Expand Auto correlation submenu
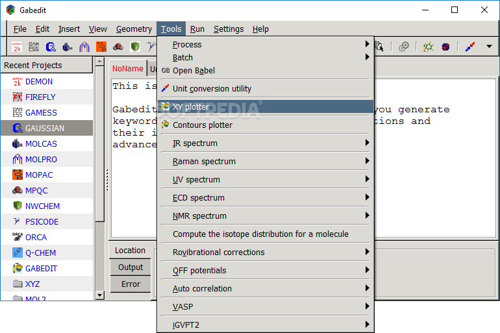 [x=266, y=288]
